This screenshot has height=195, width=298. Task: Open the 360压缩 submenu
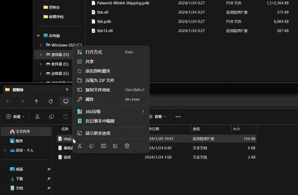pos(111,111)
